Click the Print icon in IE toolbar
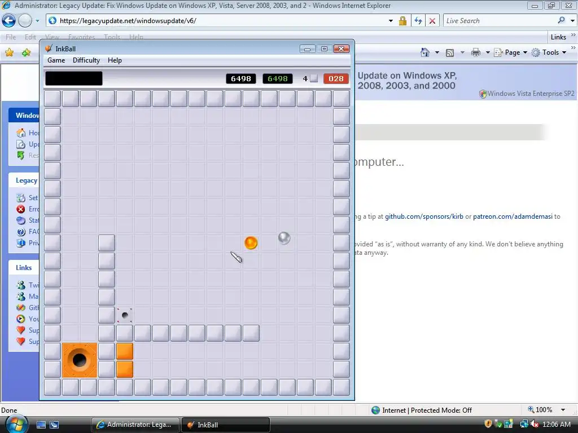 coord(475,52)
